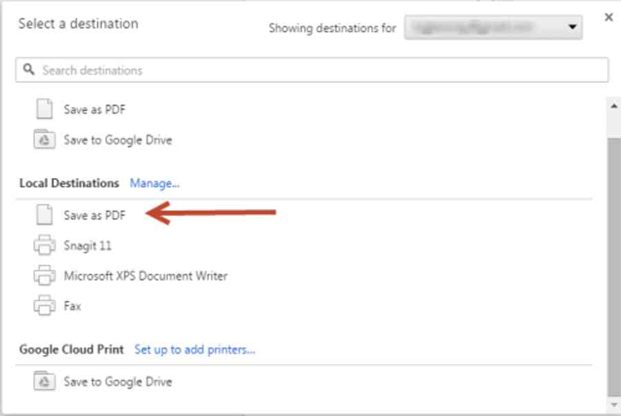Click the Drive icon under Google Cloud Print
The image size is (621, 416).
click(44, 381)
